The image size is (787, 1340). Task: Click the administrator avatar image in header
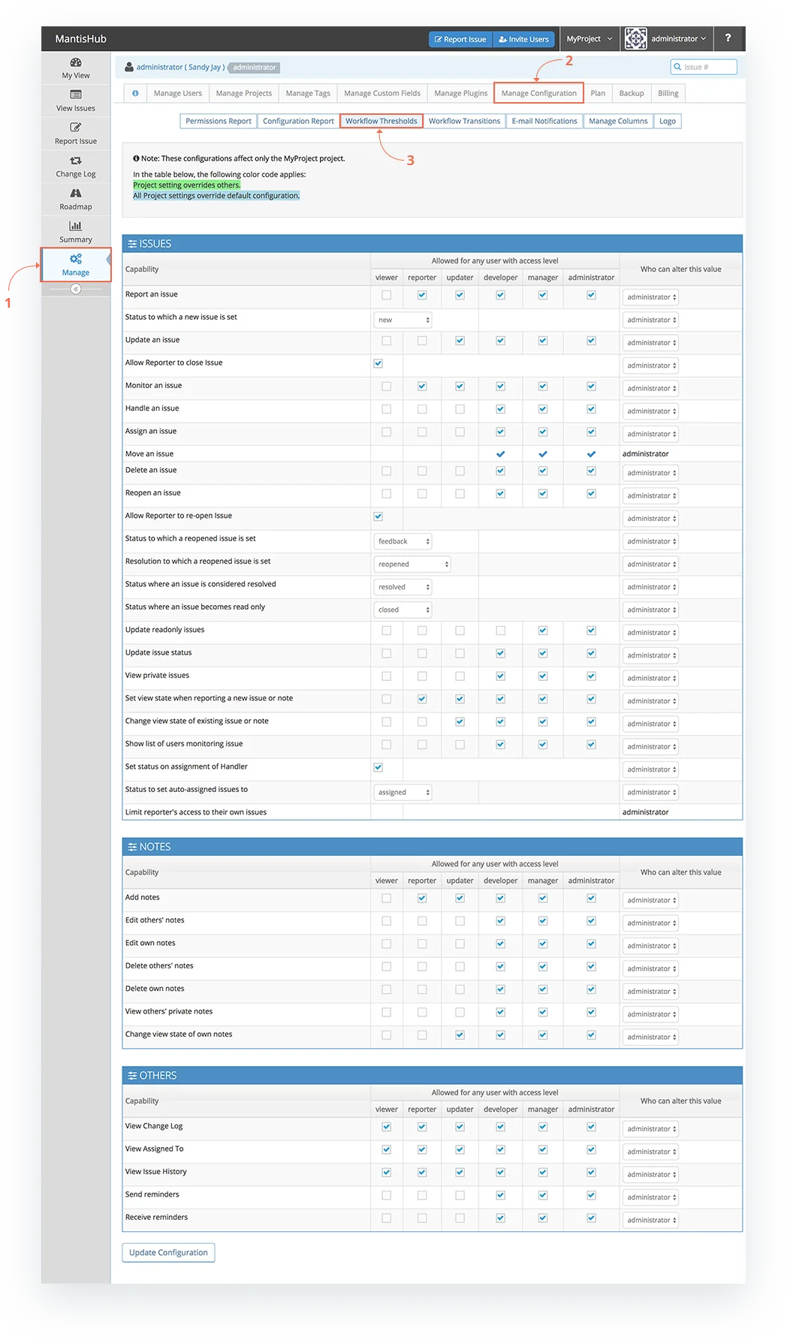(635, 38)
